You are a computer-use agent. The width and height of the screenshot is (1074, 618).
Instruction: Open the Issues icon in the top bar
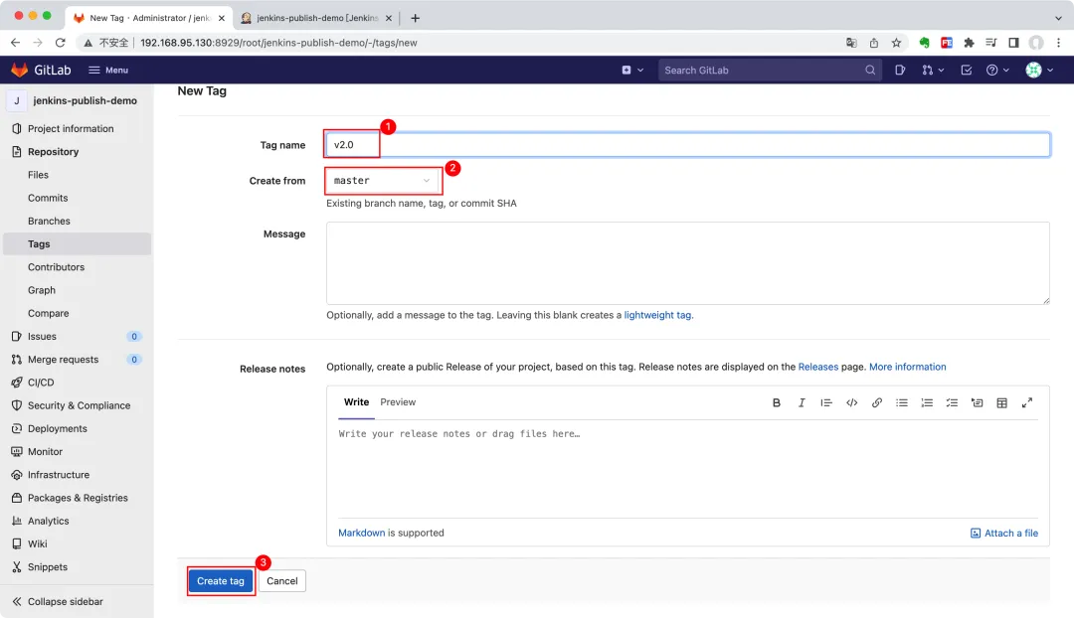pos(900,70)
